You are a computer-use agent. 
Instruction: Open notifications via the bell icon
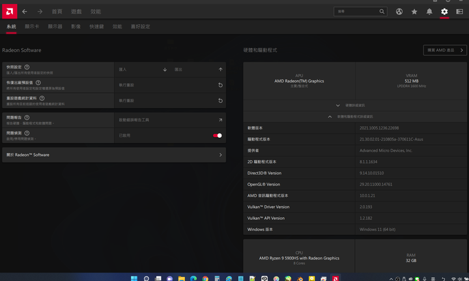[429, 11]
